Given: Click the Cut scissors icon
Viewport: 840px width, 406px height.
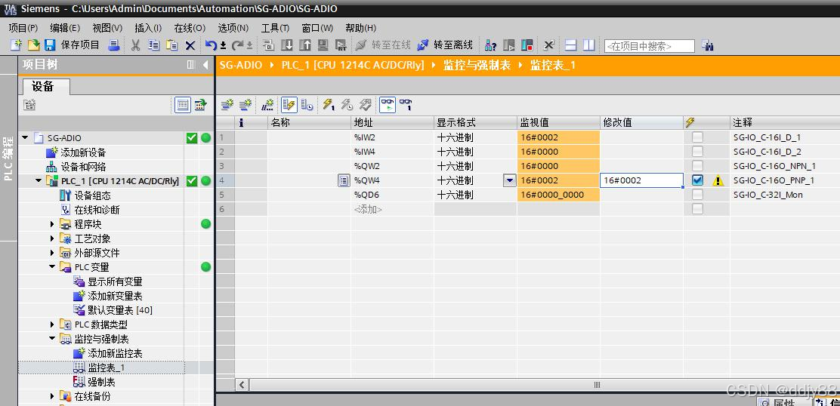Looking at the screenshot, I should (135, 45).
